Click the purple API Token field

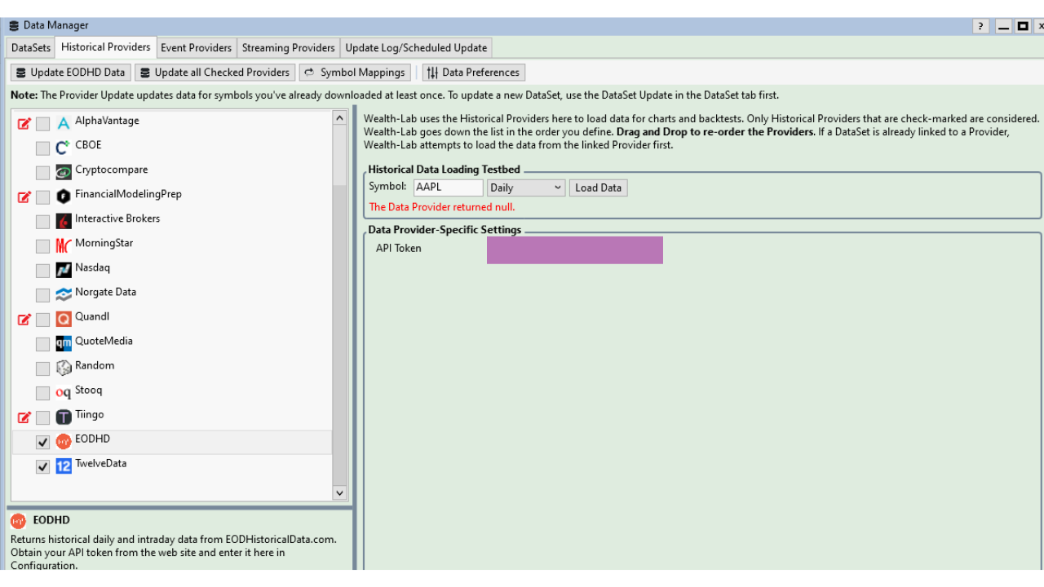coord(574,250)
